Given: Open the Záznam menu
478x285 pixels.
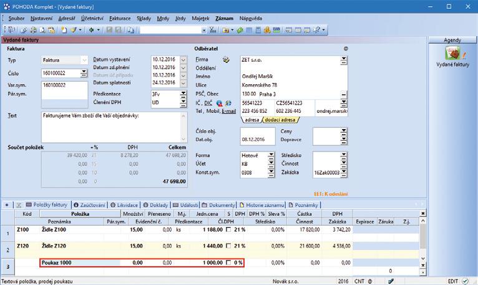Looking at the screenshot, I should pos(224,18).
